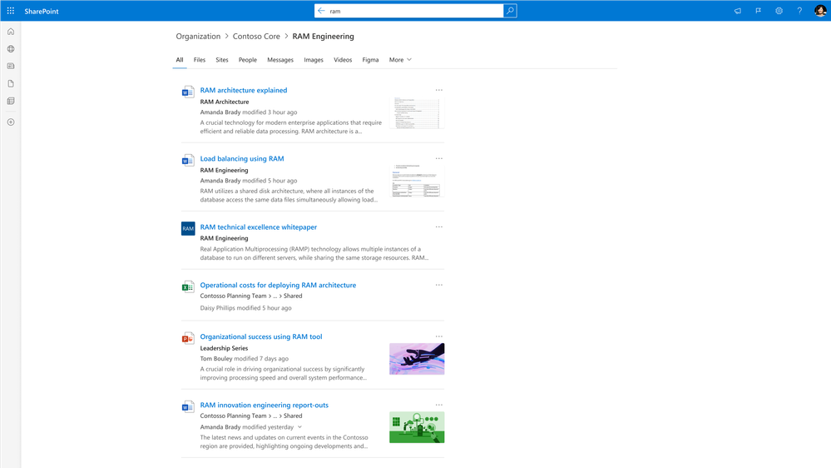
Task: Open 'RAM technical excellence whitepaper' result
Action: [x=259, y=227]
